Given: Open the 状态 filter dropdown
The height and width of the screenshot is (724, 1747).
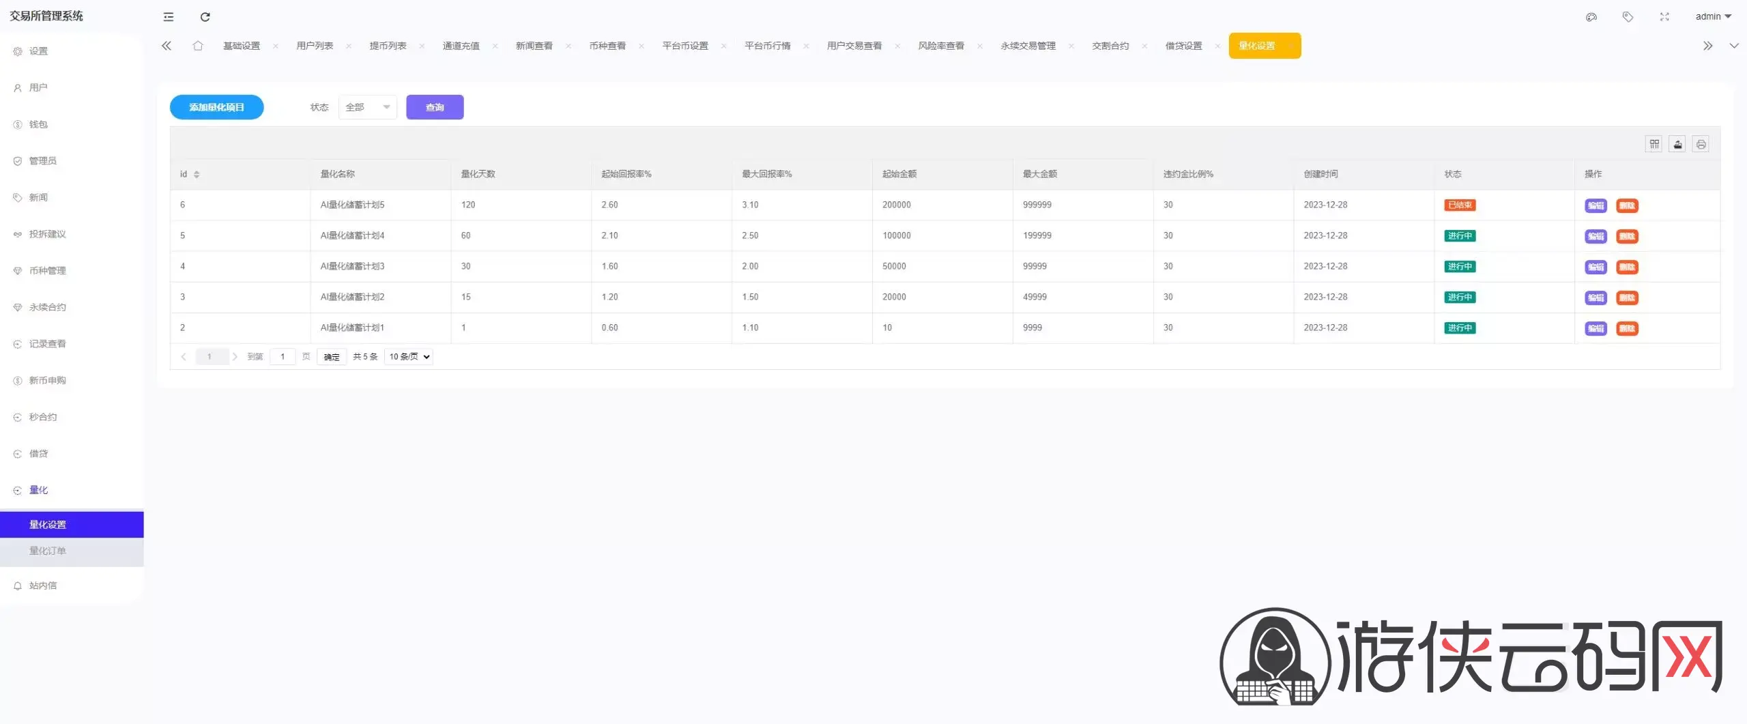Looking at the screenshot, I should [x=367, y=107].
